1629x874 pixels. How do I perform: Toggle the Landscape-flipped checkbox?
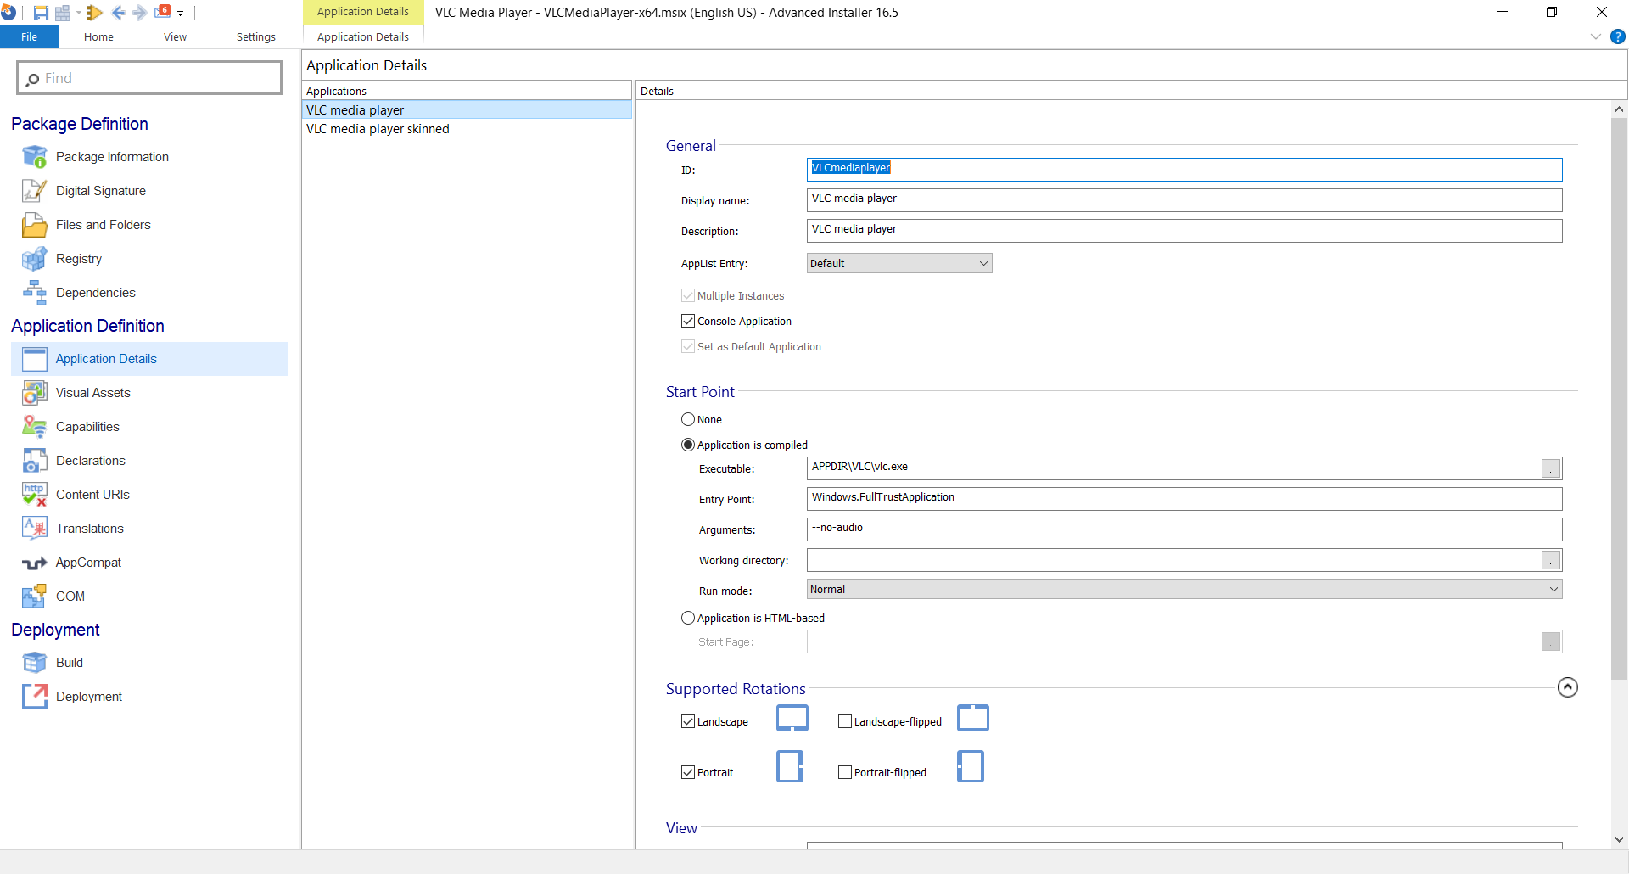pos(845,721)
